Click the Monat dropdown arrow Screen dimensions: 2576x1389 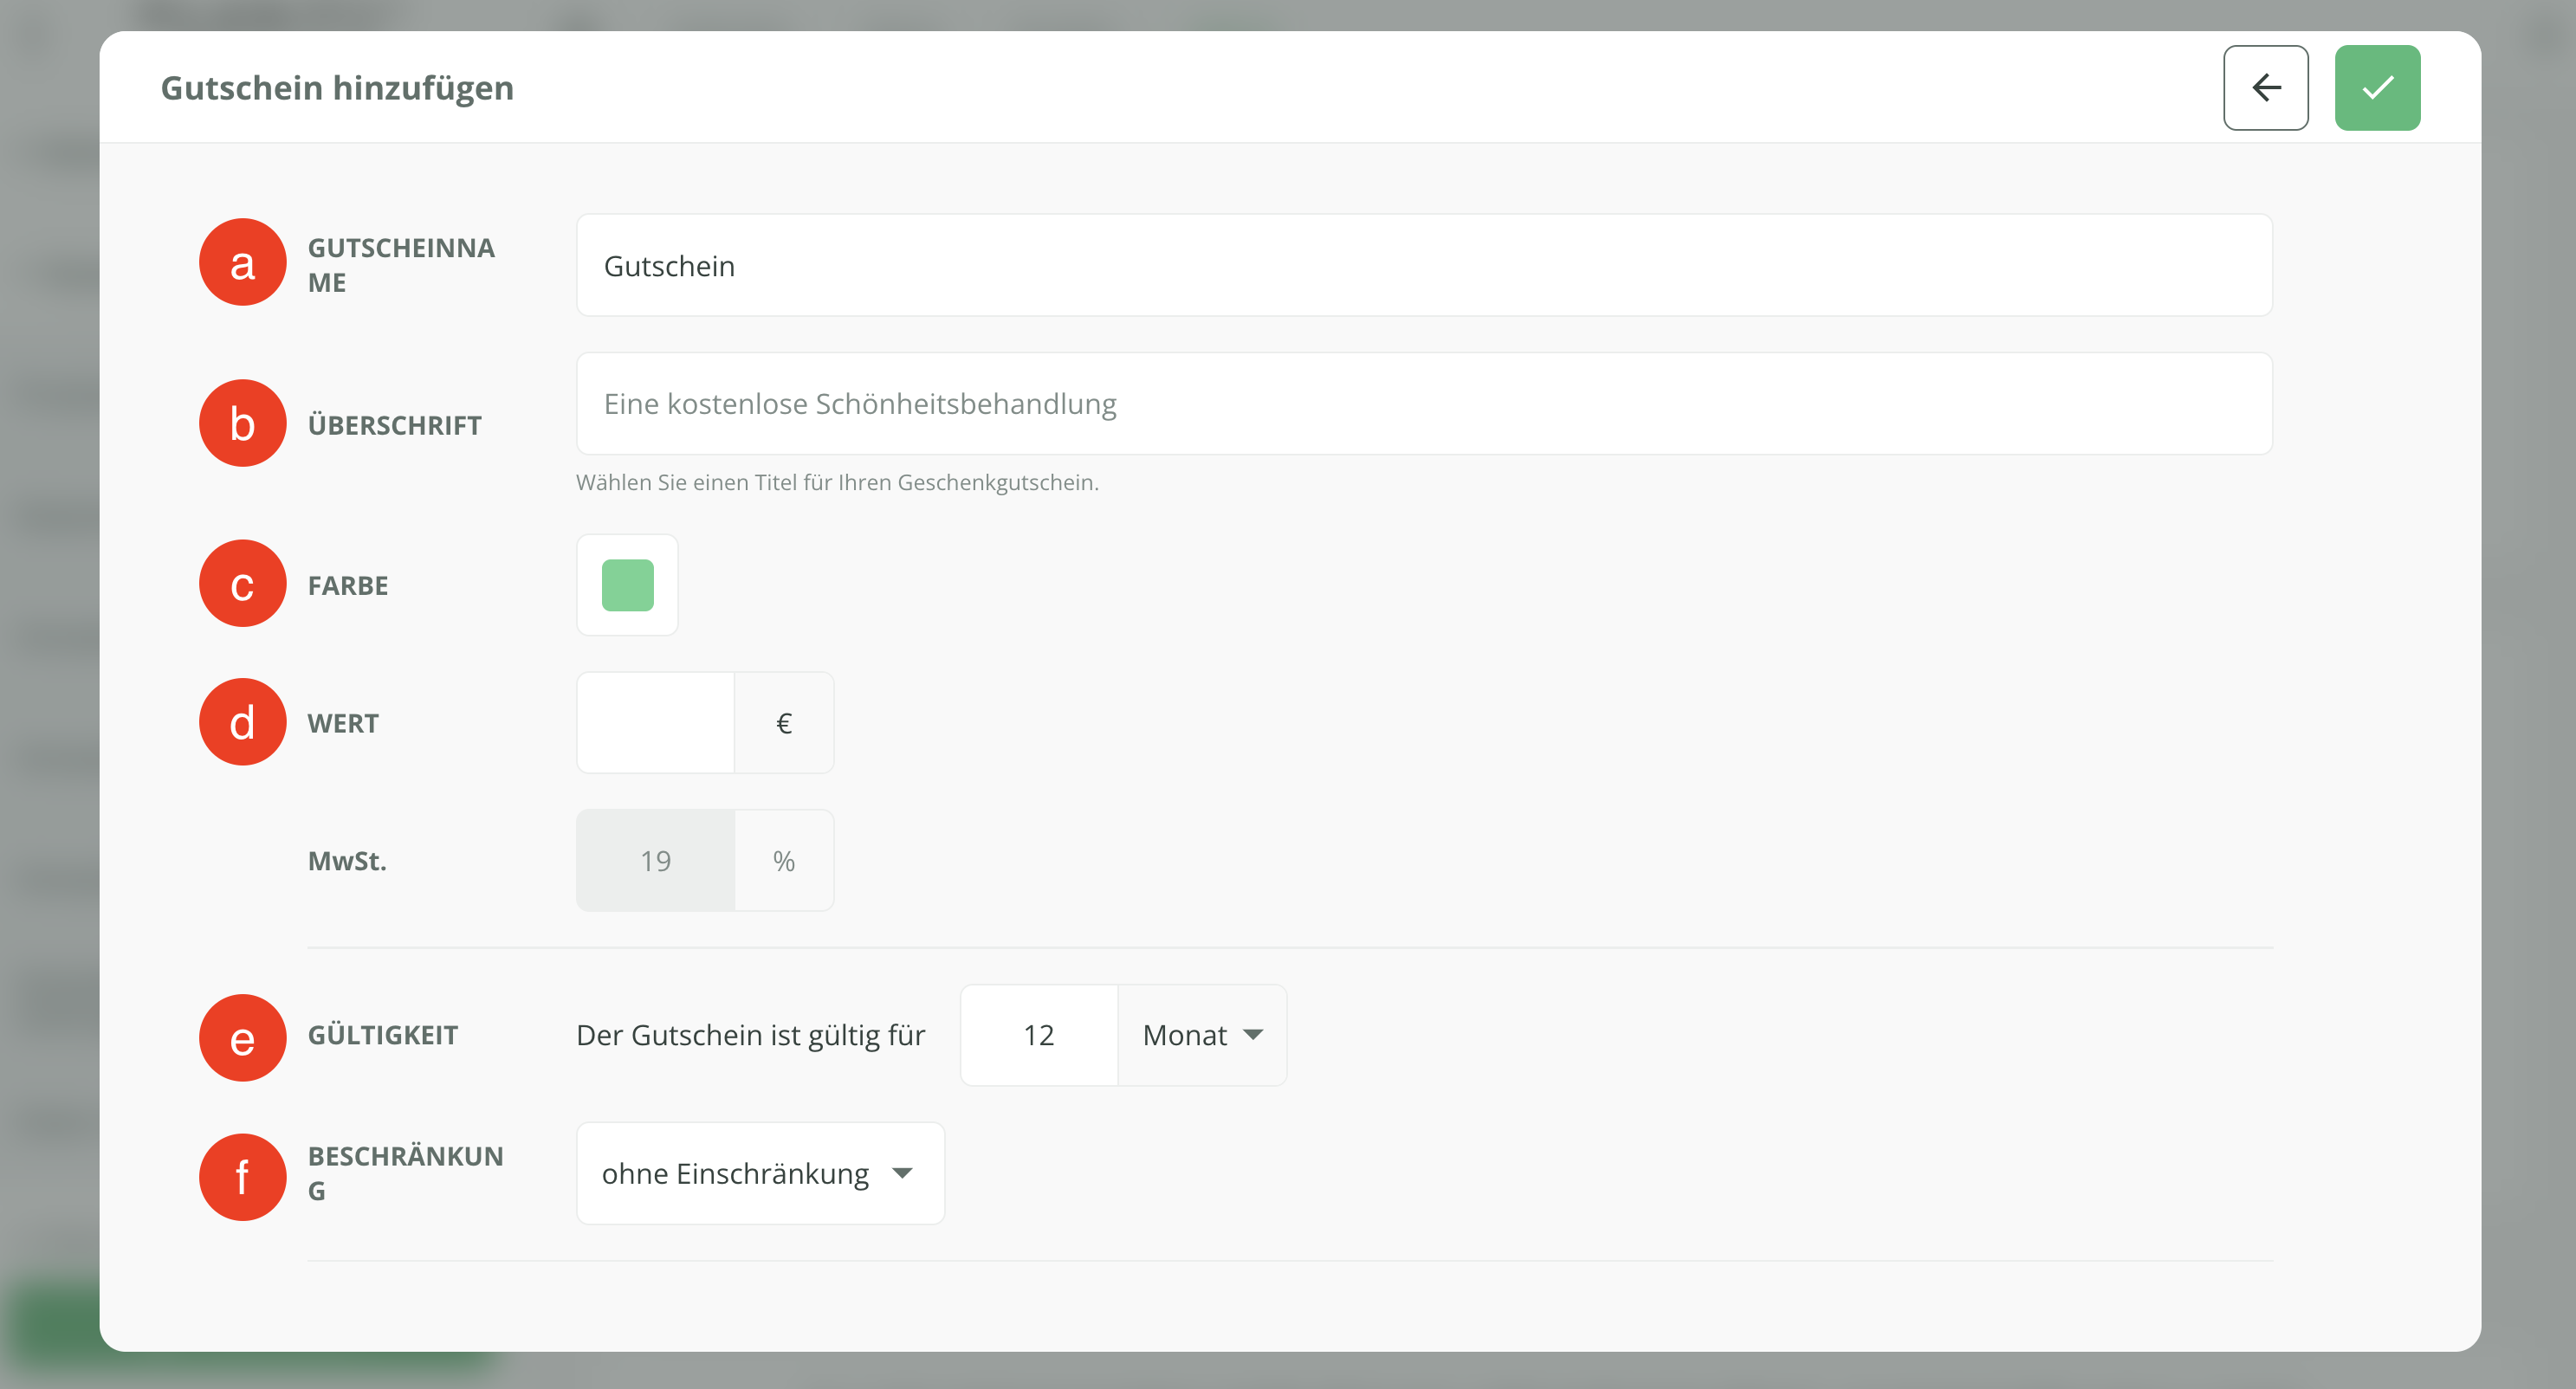click(x=1253, y=1035)
